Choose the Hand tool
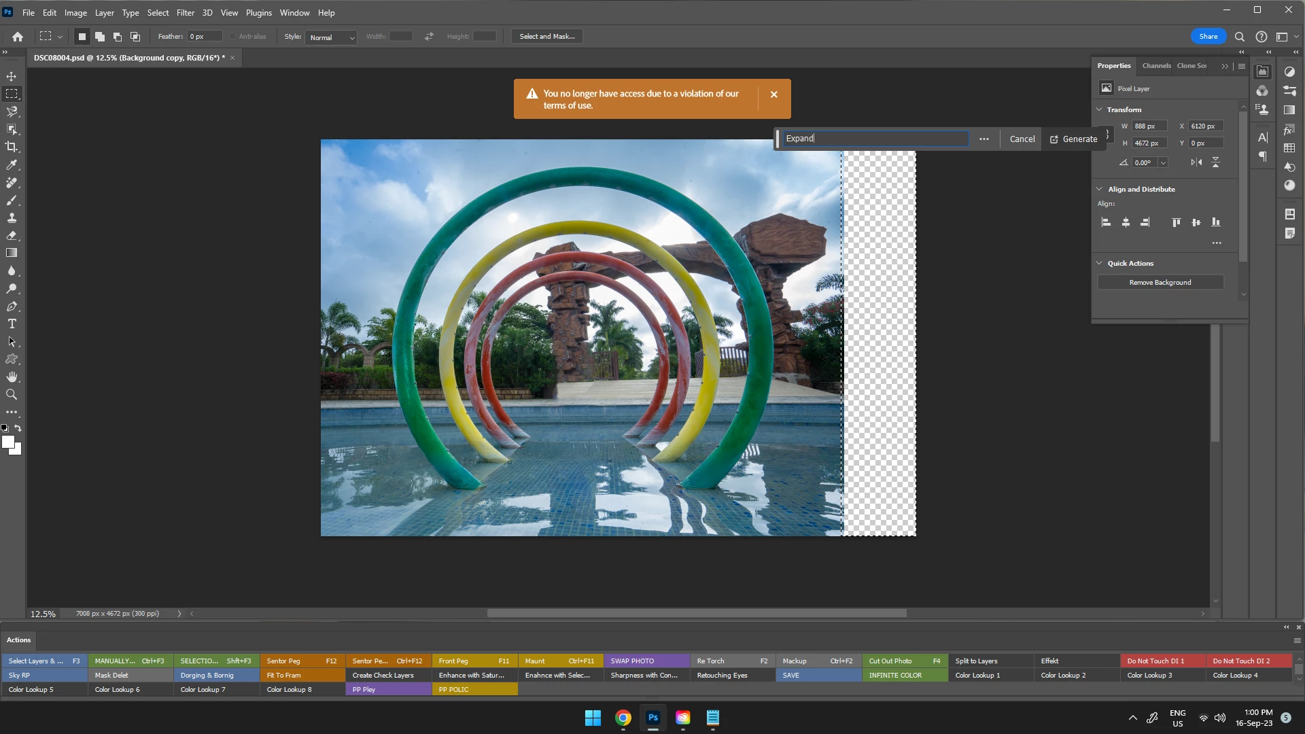1305x734 pixels. [x=12, y=377]
